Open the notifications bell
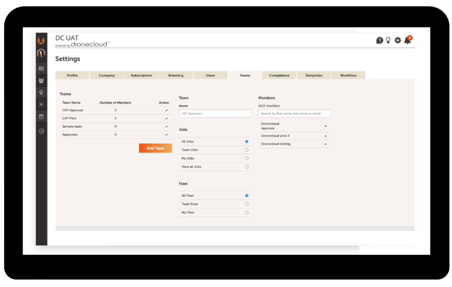This screenshot has width=452, height=287. 407,40
